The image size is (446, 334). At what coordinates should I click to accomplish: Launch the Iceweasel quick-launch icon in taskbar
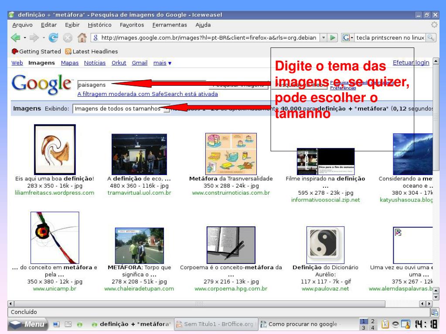[80, 324]
